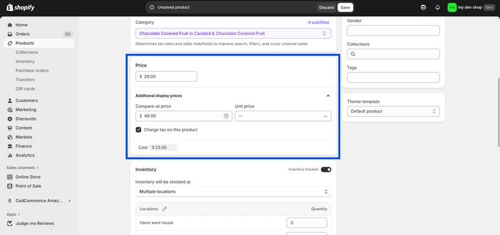The width and height of the screenshot is (500, 235).
Task: Click the 93 orders count badge
Action: click(x=67, y=34)
